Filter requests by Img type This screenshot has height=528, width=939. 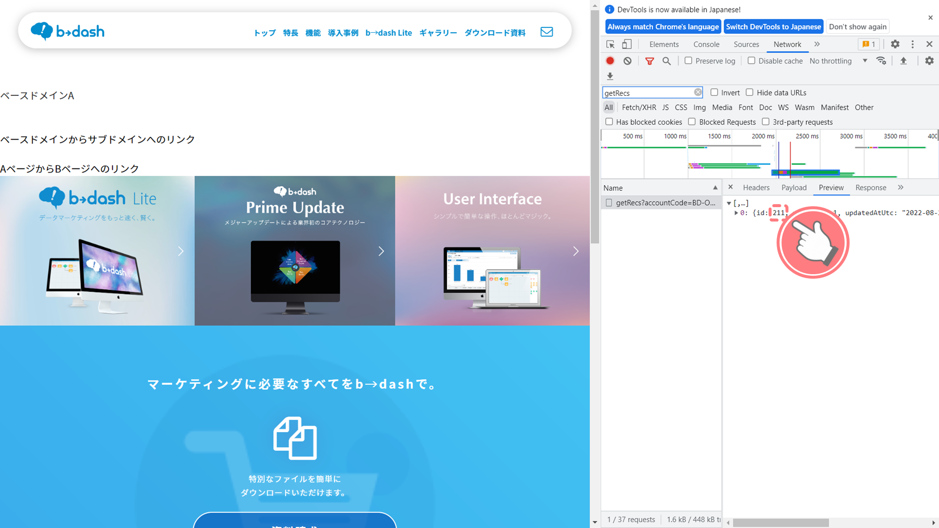pyautogui.click(x=700, y=107)
